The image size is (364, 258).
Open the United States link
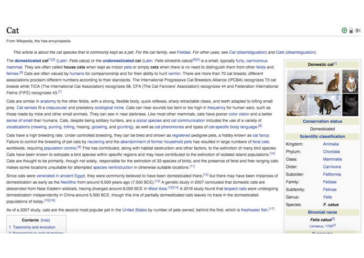[135, 210]
